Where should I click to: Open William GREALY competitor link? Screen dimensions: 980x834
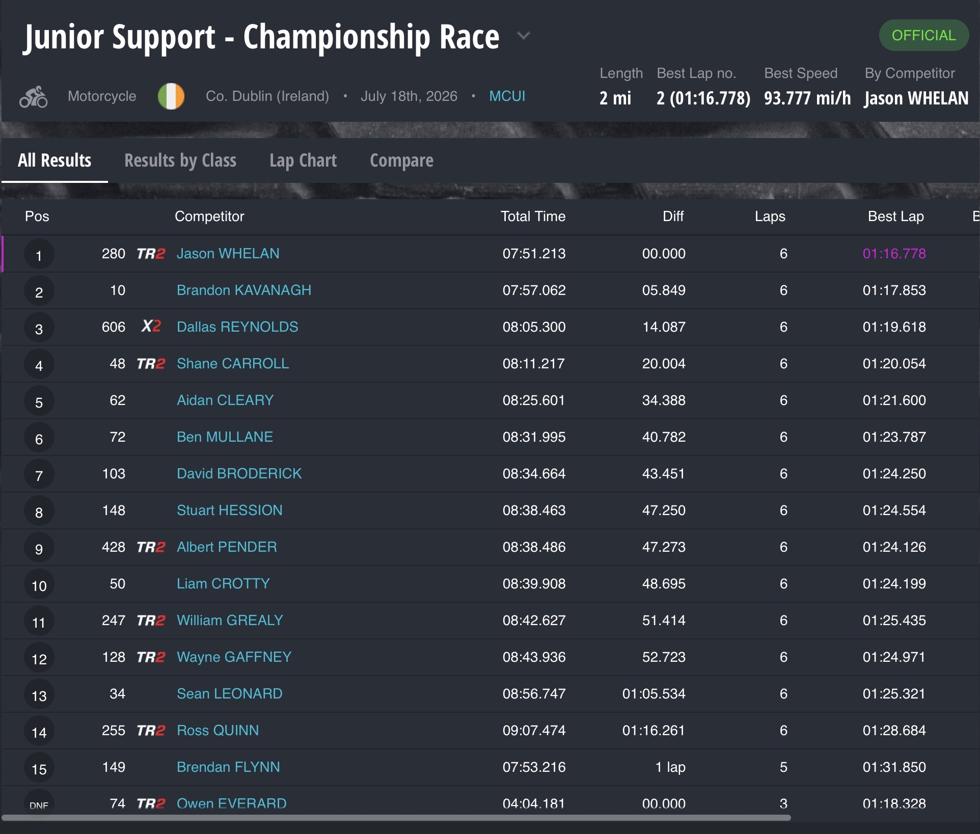click(230, 621)
